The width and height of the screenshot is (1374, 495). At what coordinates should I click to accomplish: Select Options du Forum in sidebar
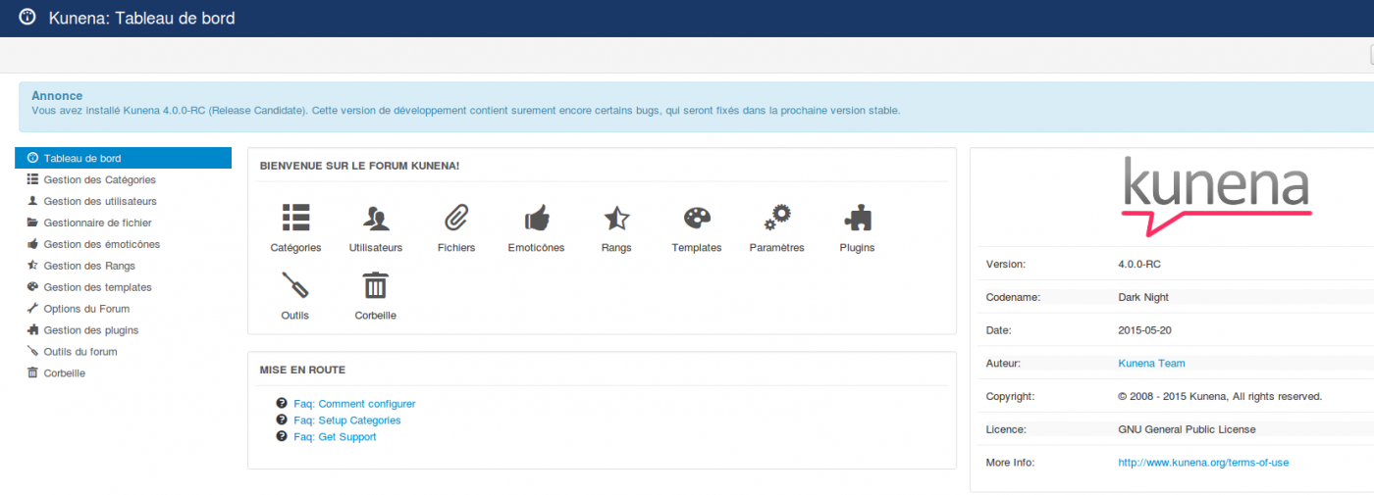click(x=86, y=309)
